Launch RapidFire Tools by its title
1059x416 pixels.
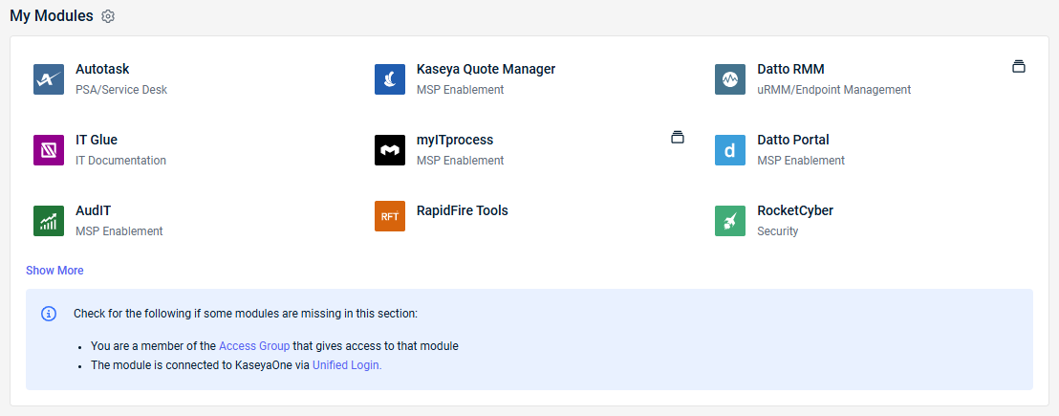pyautogui.click(x=463, y=210)
